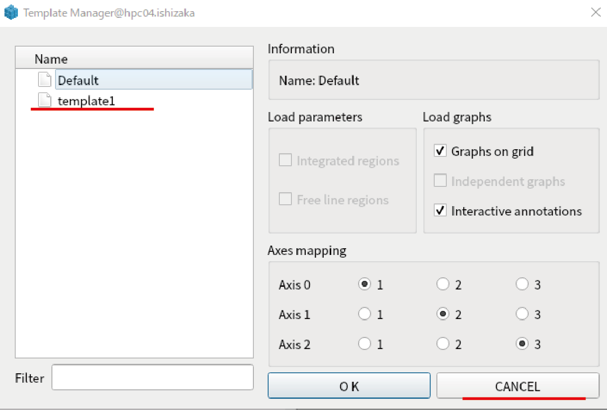Set Axis 1 mapping to 3
This screenshot has height=410, width=607.
point(522,314)
